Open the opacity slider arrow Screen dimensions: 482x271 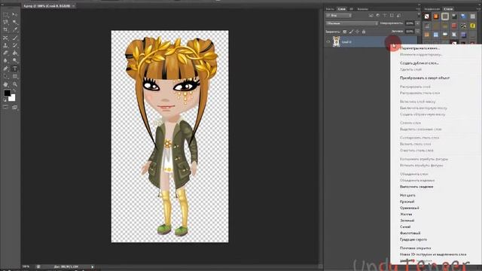coord(417,23)
